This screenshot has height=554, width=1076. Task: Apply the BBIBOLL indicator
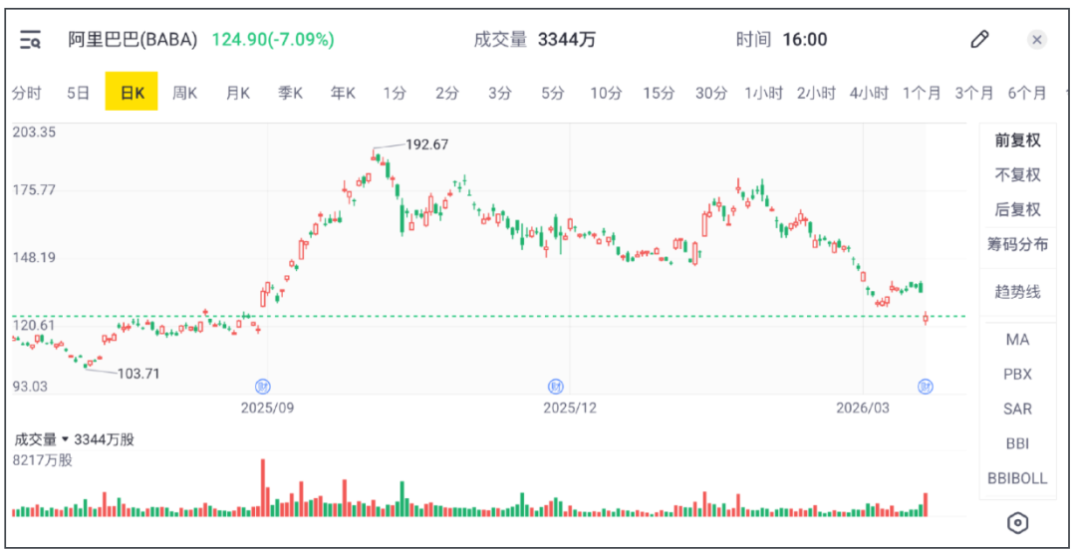1017,478
